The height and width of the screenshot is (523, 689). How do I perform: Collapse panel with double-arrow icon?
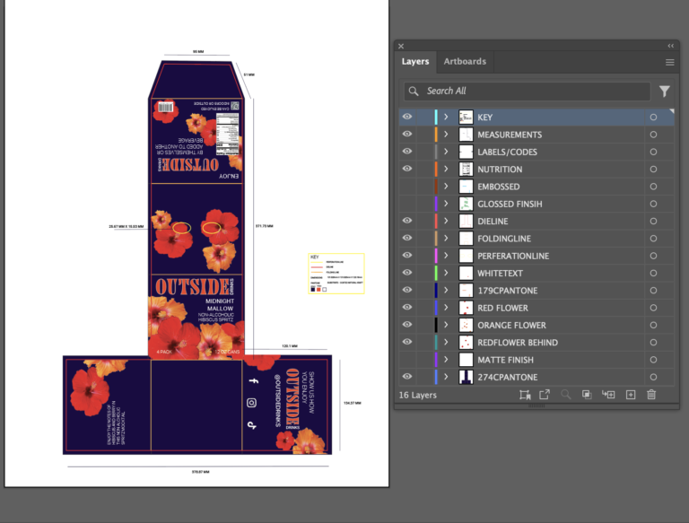pyautogui.click(x=670, y=46)
